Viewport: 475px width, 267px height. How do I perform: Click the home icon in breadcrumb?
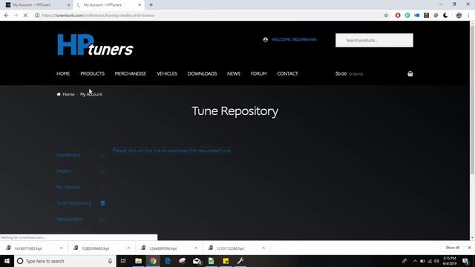[x=59, y=94]
